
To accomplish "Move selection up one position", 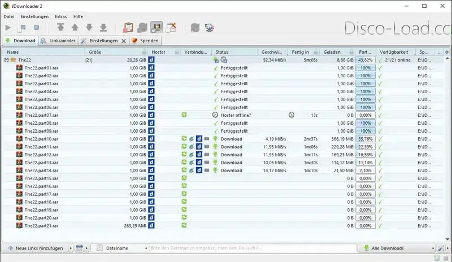I will click(x=75, y=27).
